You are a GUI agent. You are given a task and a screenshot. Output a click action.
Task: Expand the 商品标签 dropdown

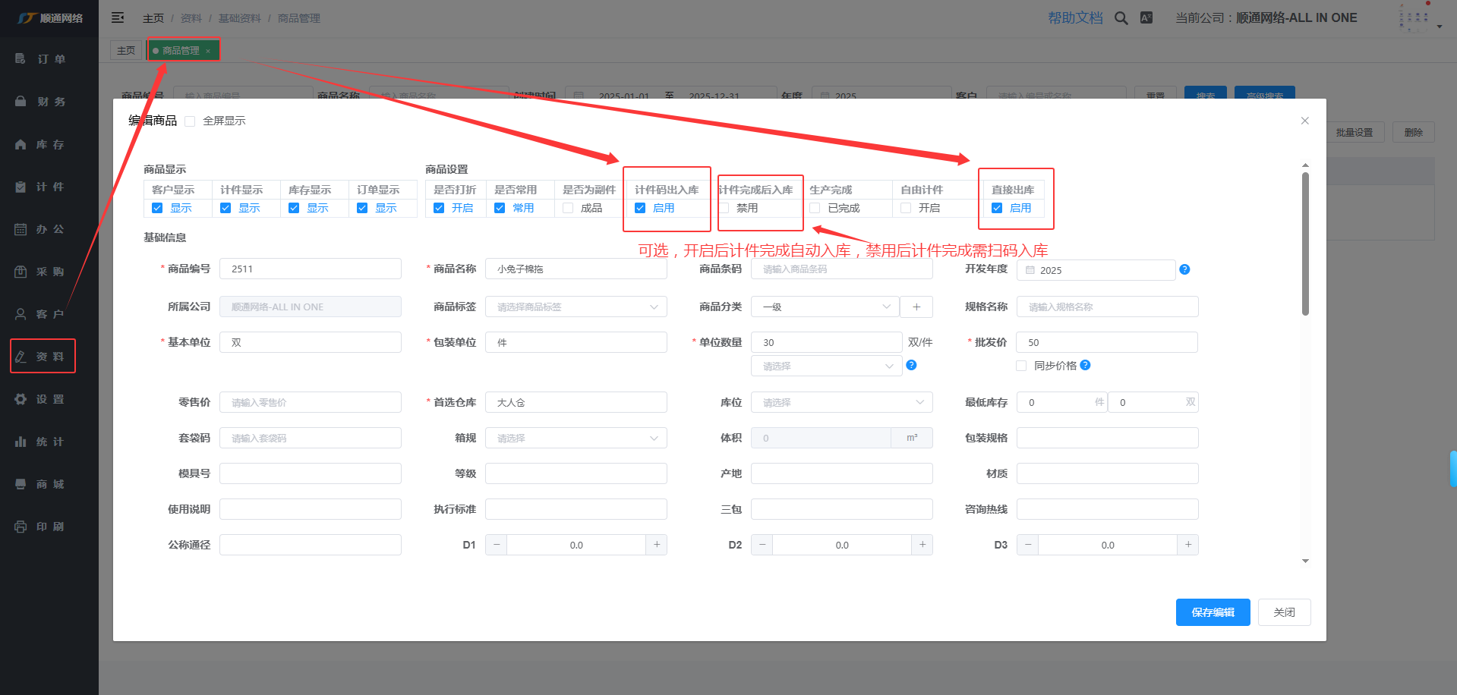click(576, 307)
